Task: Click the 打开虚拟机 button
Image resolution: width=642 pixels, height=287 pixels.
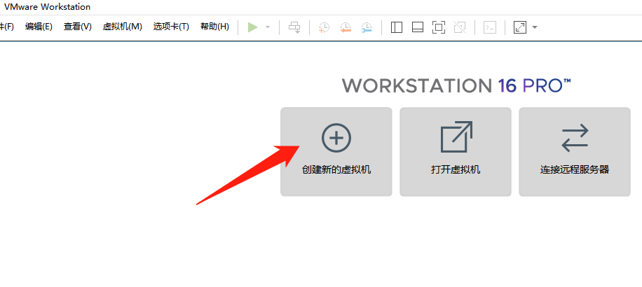Action: (456, 152)
